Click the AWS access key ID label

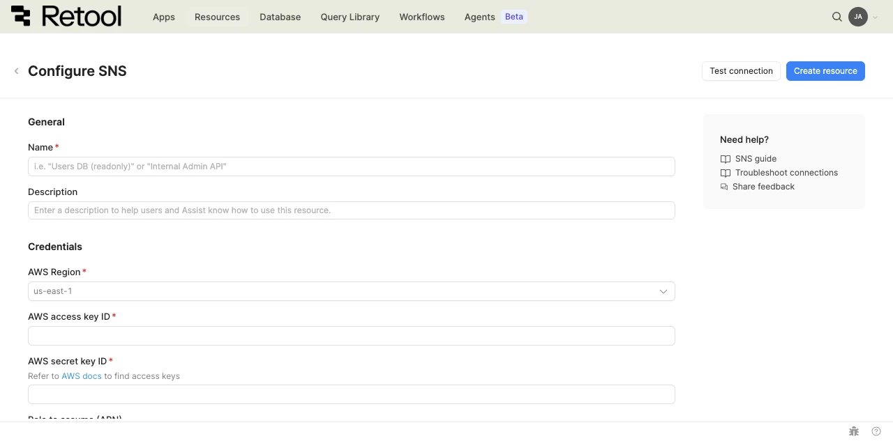pyautogui.click(x=69, y=316)
